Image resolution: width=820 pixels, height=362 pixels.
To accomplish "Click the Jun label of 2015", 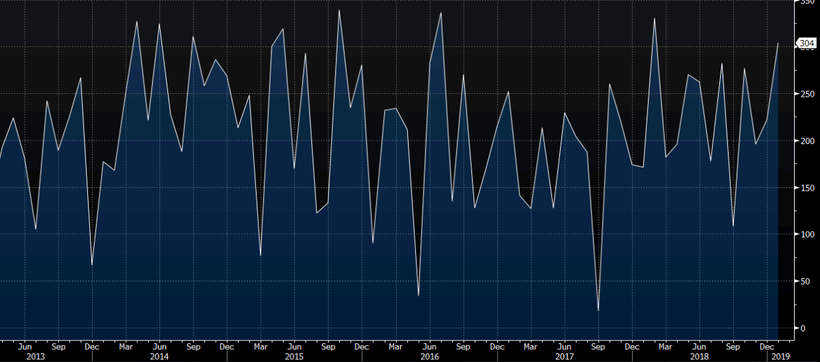I will (295, 347).
